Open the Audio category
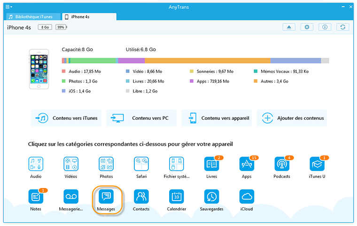Image resolution: width=357 pixels, height=226 pixels. pos(36,164)
